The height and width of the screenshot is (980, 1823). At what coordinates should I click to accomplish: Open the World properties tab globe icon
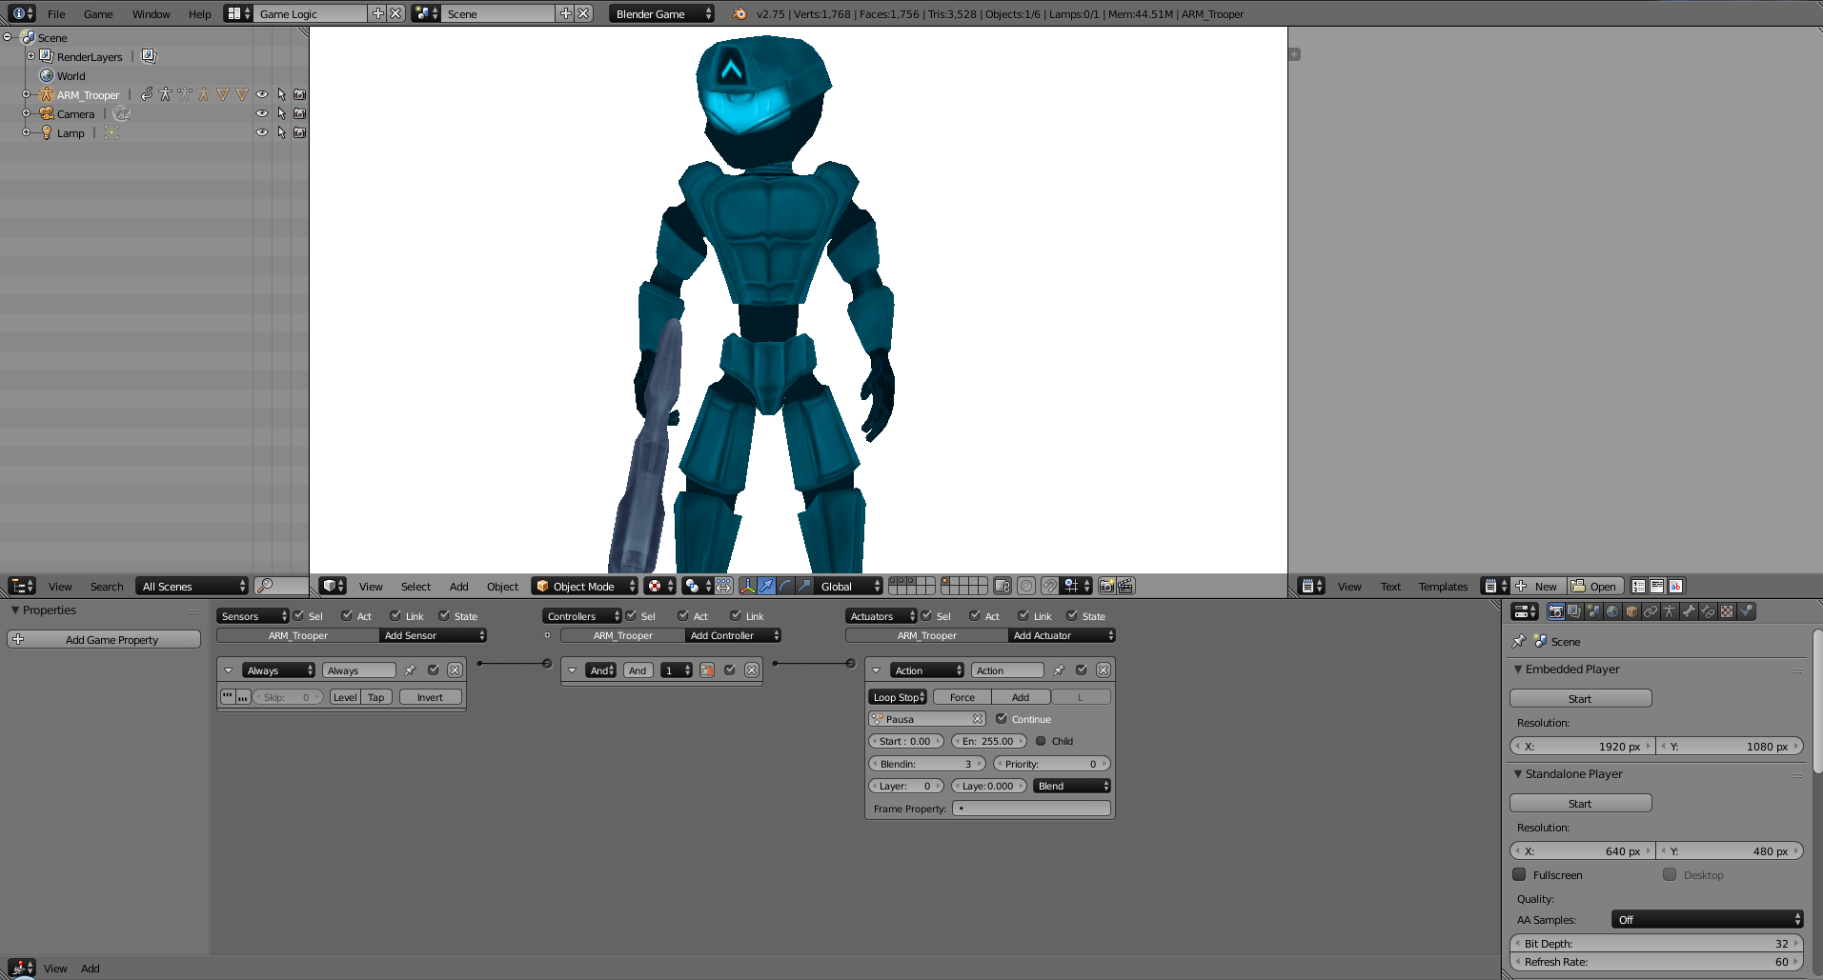pyautogui.click(x=1612, y=611)
